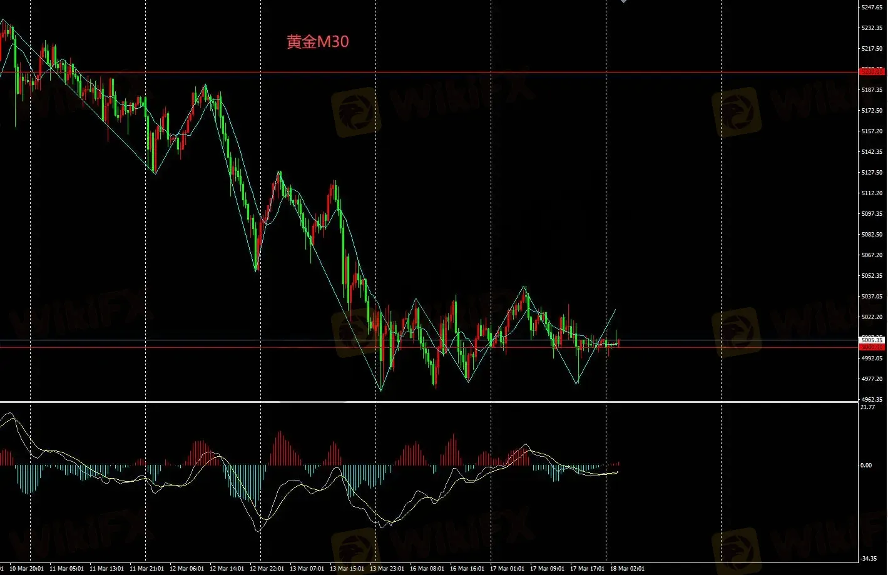The height and width of the screenshot is (575, 888).
Task: Click the 黄金M30 chart title label
Action: click(x=318, y=42)
